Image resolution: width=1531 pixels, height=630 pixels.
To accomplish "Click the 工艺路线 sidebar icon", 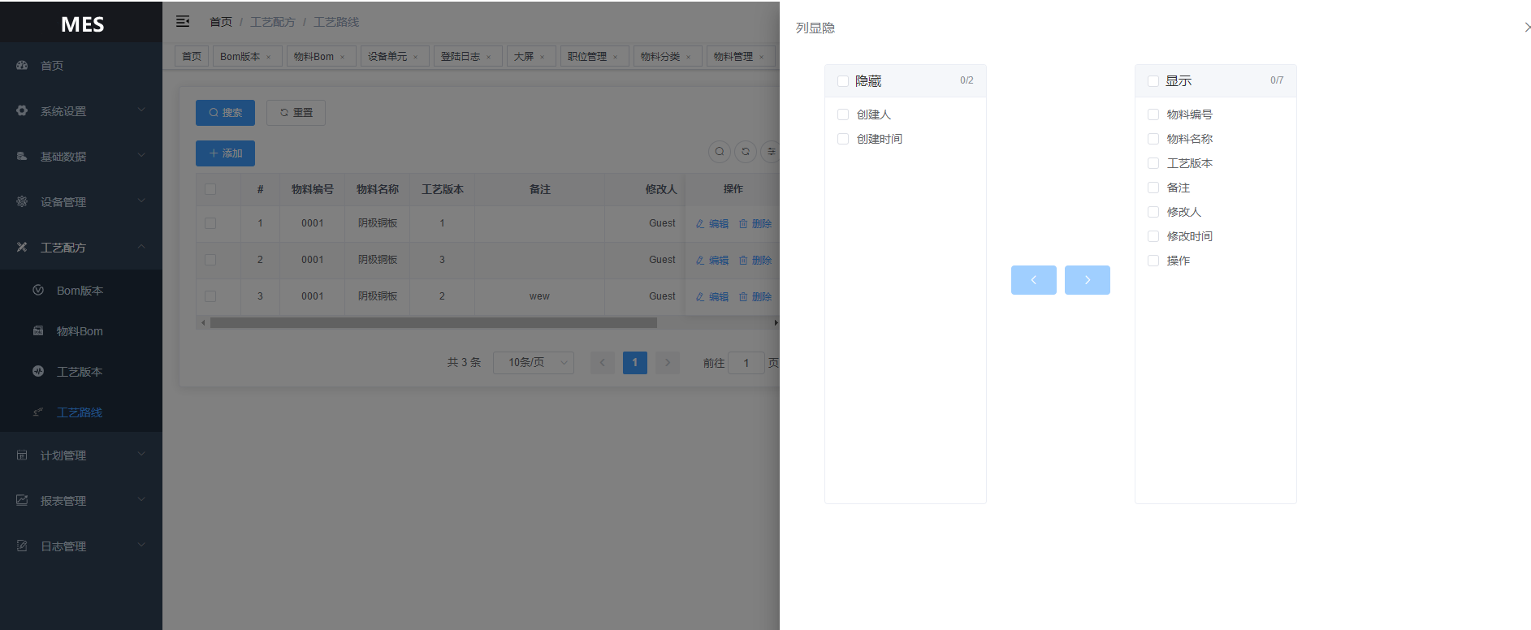I will (38, 412).
